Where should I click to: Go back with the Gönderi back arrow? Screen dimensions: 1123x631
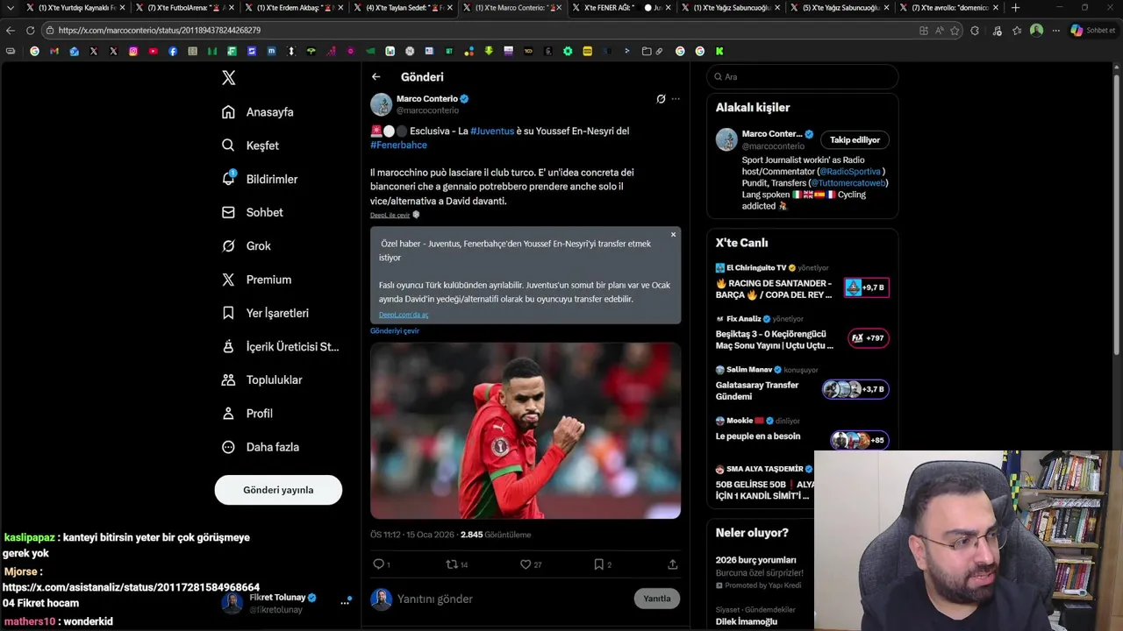[x=376, y=77]
